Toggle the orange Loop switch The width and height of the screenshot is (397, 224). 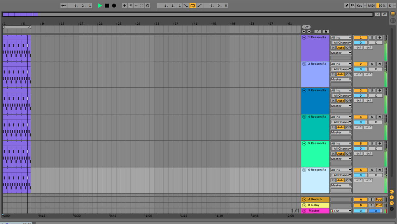192,6
